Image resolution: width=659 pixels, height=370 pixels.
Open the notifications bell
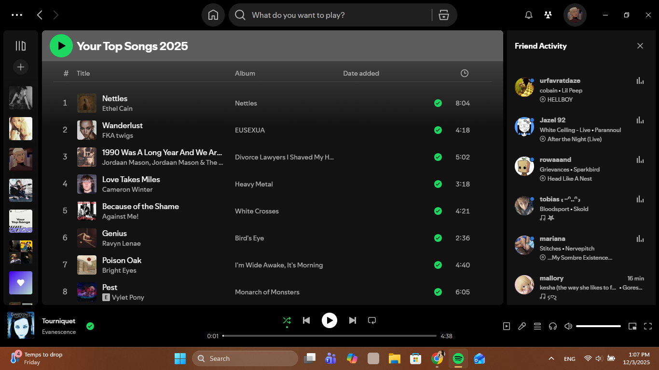(x=529, y=15)
